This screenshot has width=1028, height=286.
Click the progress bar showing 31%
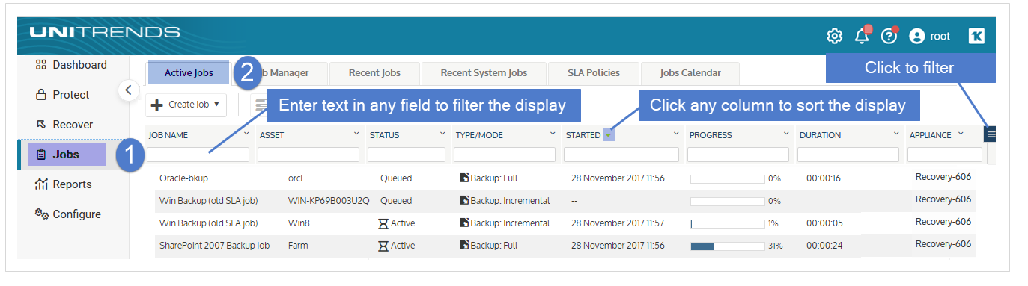pos(727,246)
